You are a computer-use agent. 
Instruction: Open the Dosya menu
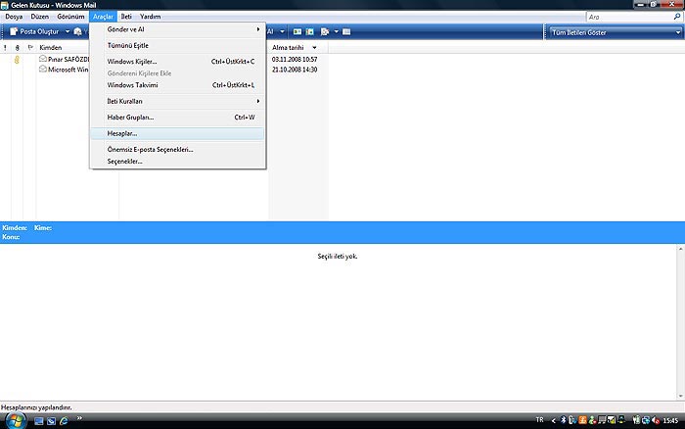14,17
